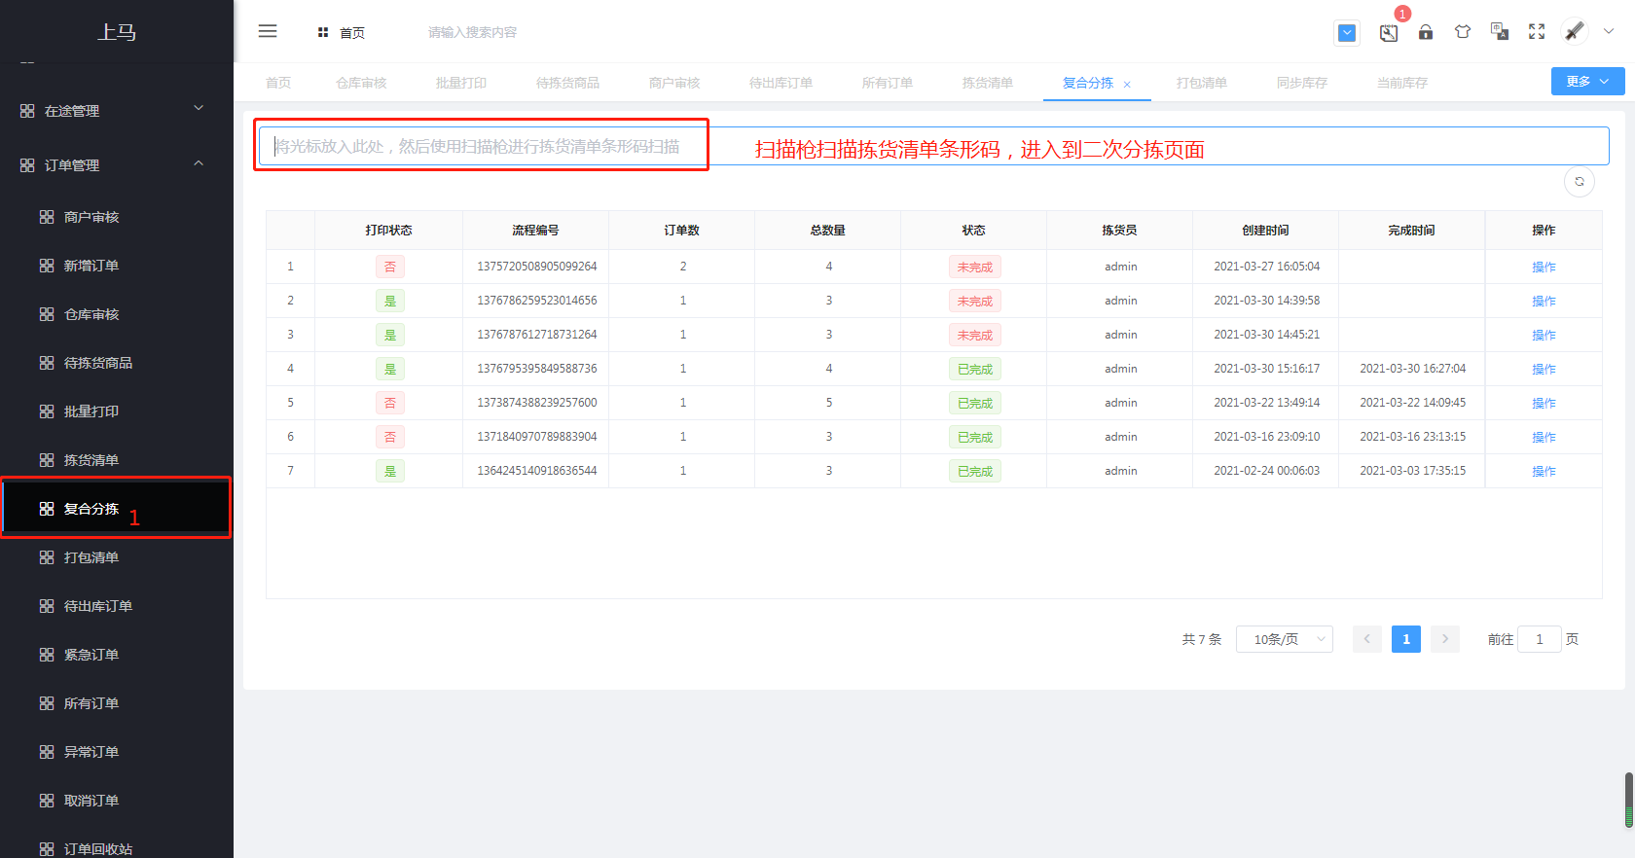This screenshot has height=858, width=1635.
Task: Click the page vertical scrollbar thumb
Action: click(x=1629, y=800)
